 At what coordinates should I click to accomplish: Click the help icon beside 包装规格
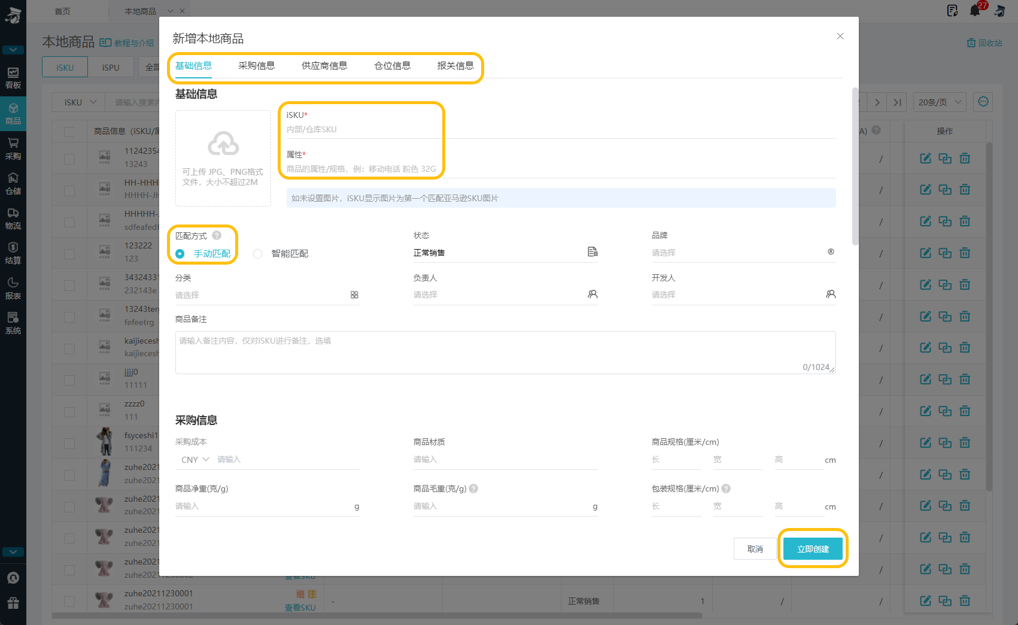pyautogui.click(x=726, y=489)
